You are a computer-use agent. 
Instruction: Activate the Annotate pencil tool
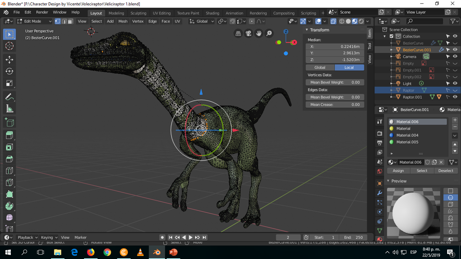9,97
